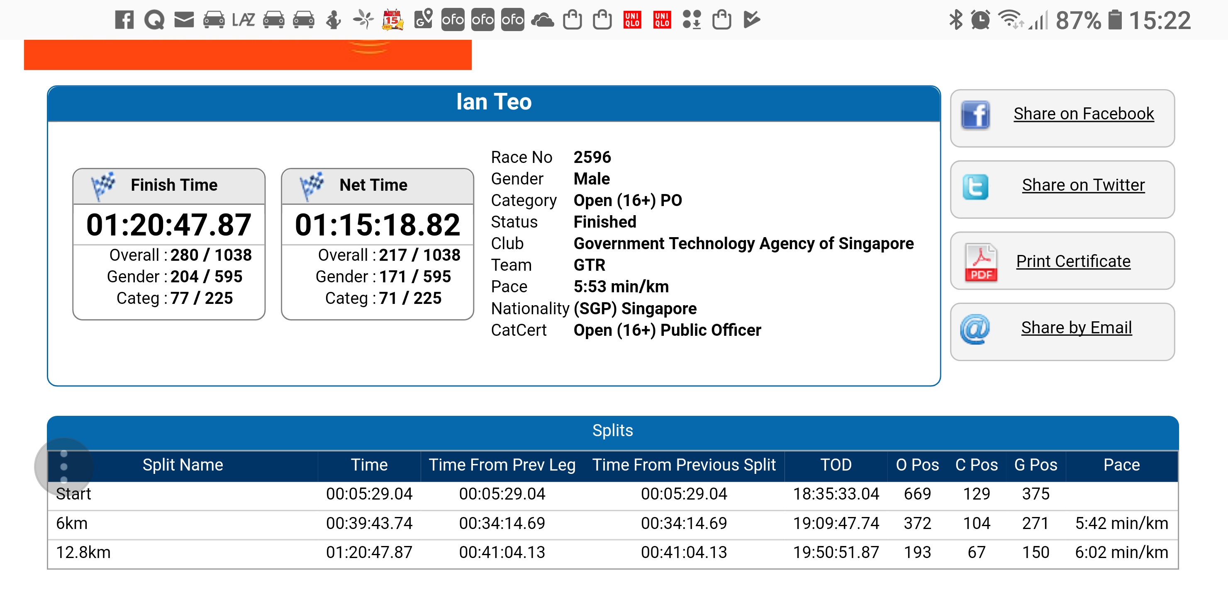Click the orange banner at top

pos(247,54)
